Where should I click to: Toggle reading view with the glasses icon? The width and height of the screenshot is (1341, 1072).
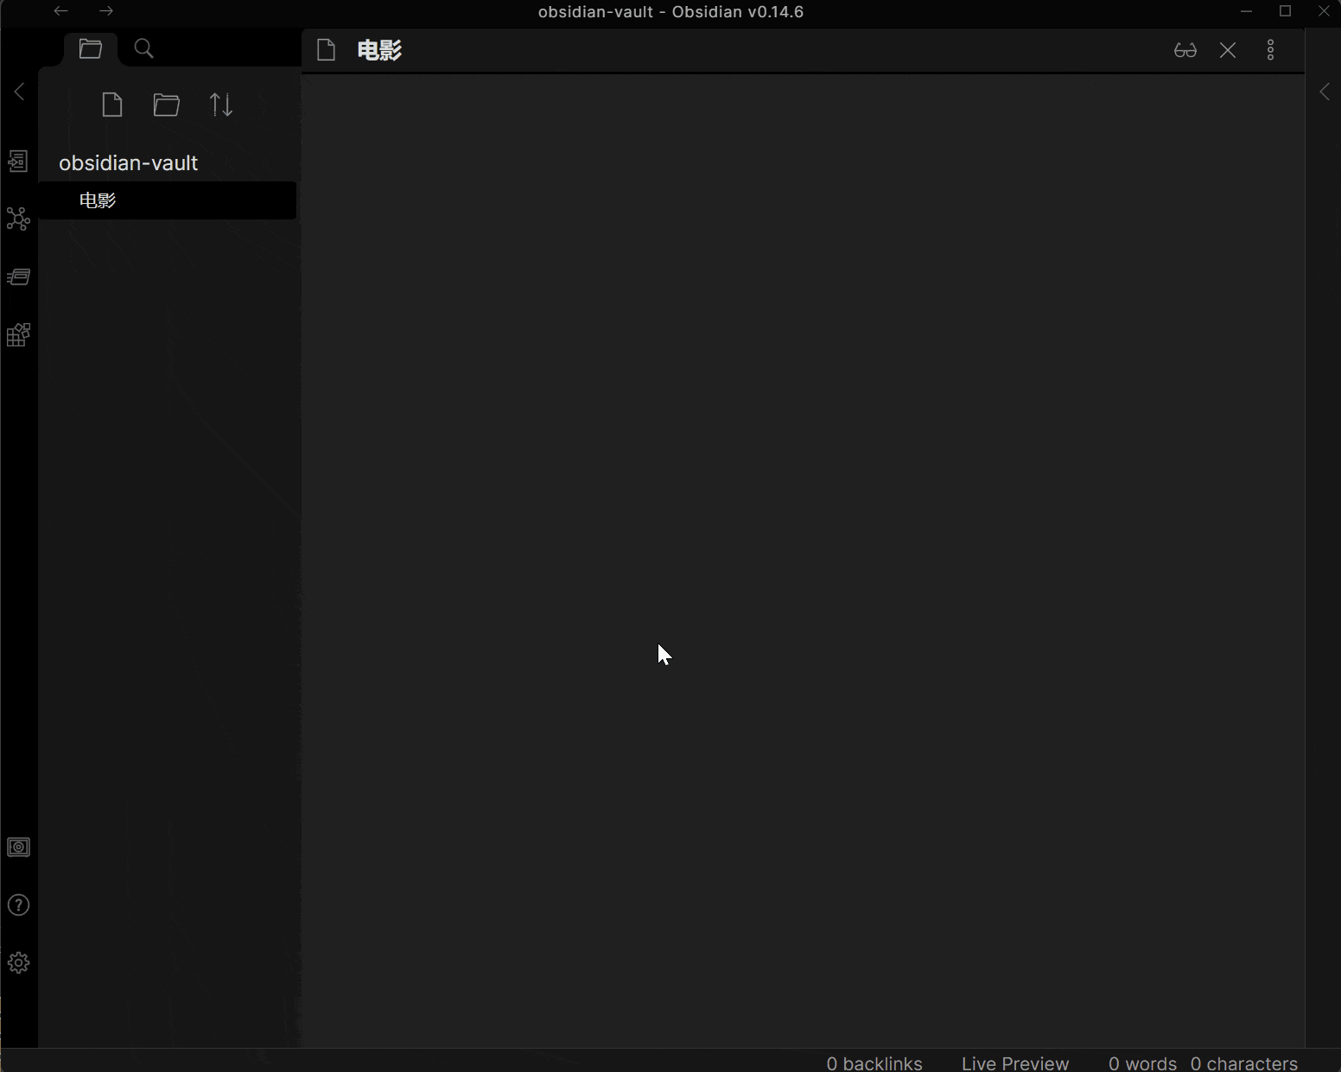[1185, 50]
